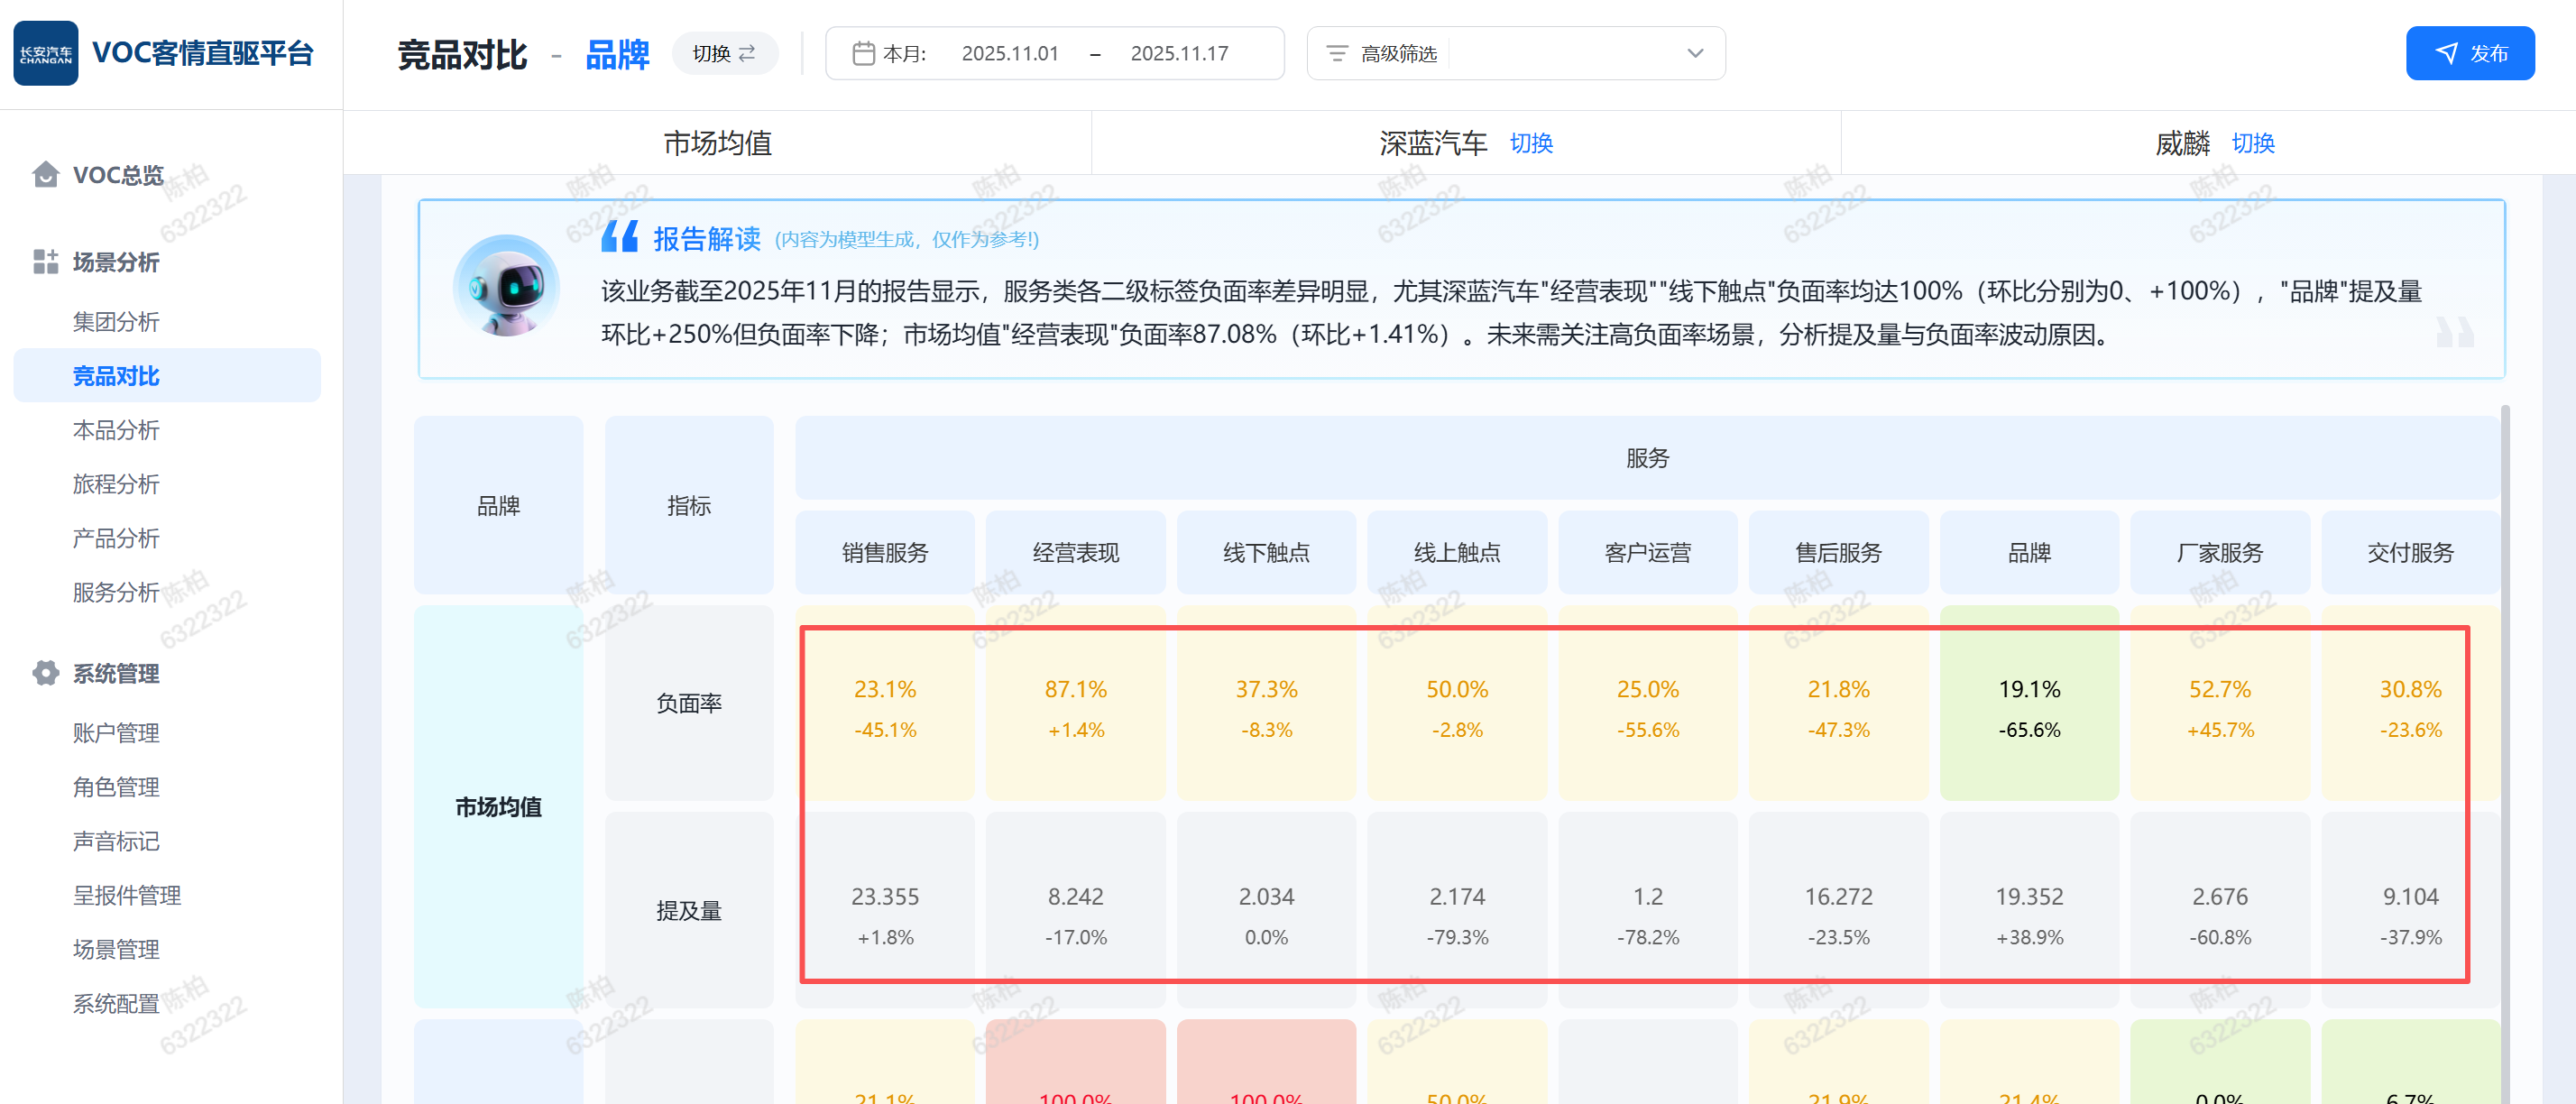
Task: Click the robot avatar in 报告解读
Action: [506, 287]
